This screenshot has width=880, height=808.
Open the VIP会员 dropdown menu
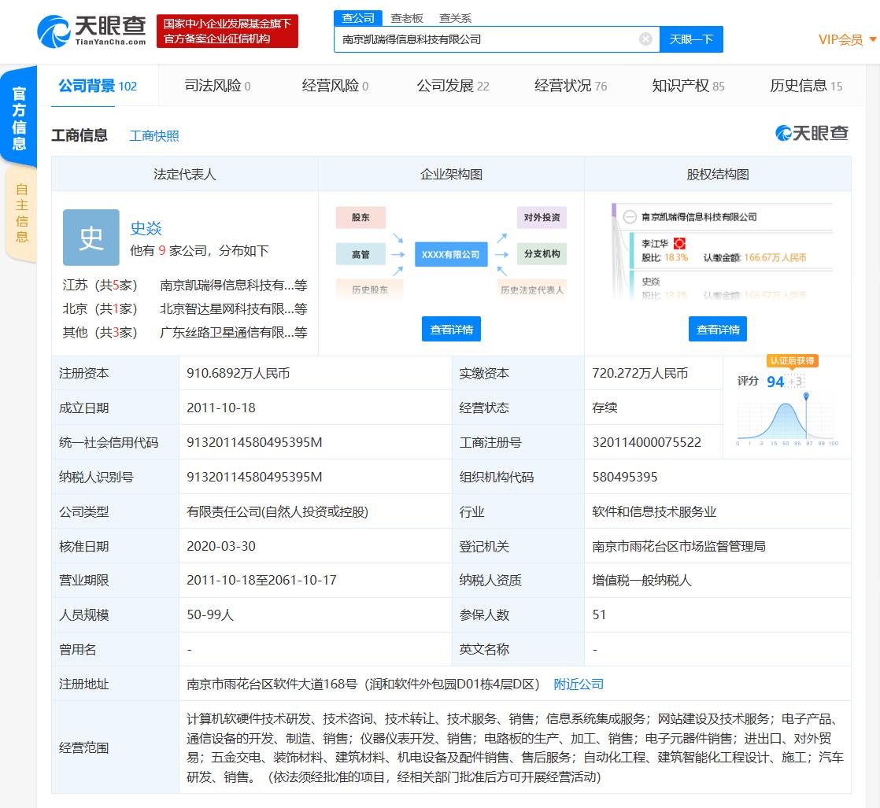[x=841, y=39]
